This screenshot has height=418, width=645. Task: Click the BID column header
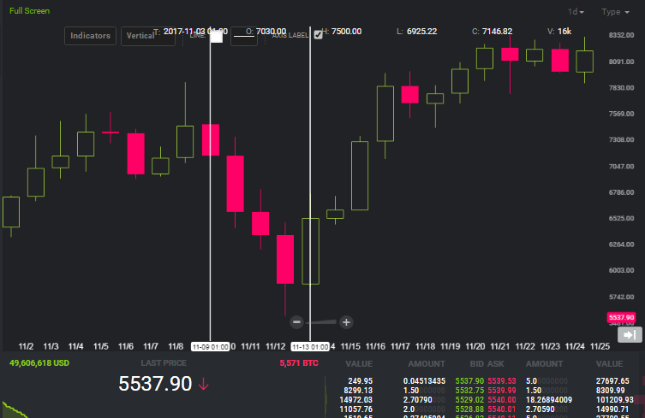(x=477, y=364)
